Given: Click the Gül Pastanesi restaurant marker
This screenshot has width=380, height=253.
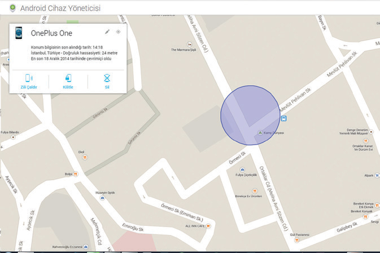Looking at the screenshot, I should pos(296,240).
